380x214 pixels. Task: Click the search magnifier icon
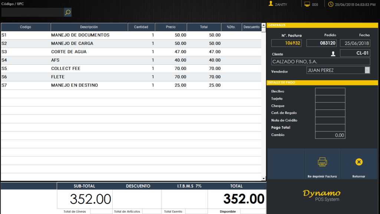tap(68, 12)
